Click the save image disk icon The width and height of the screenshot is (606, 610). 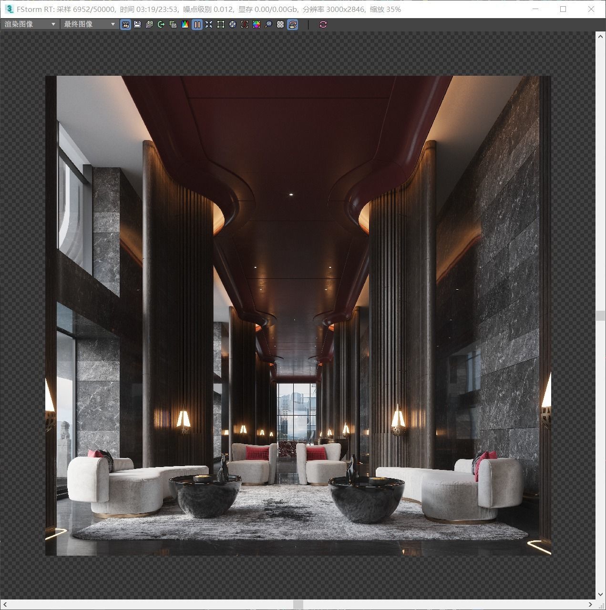click(137, 25)
